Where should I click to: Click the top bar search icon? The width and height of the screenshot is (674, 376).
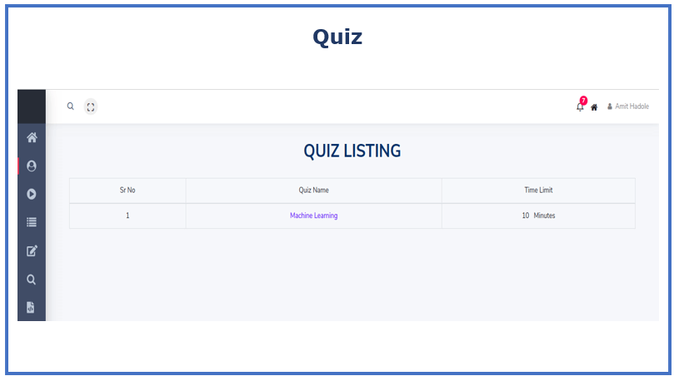[71, 106]
